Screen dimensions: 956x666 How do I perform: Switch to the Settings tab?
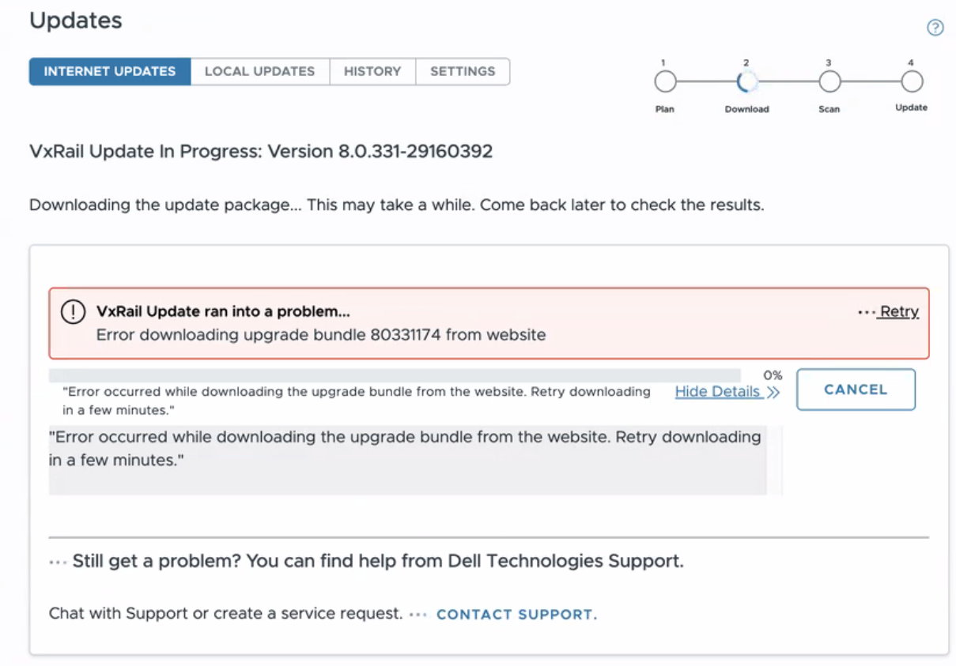[463, 71]
